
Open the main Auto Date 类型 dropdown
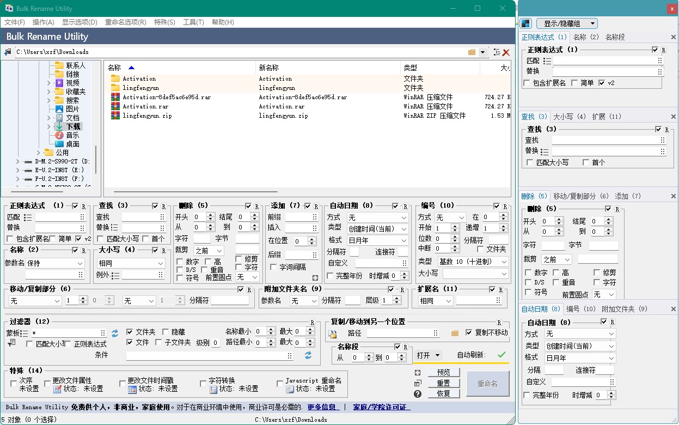point(377,229)
